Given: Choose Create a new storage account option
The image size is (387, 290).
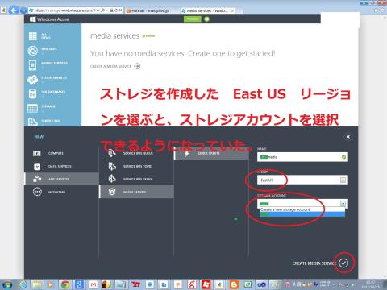Looking at the screenshot, I should click(302, 209).
